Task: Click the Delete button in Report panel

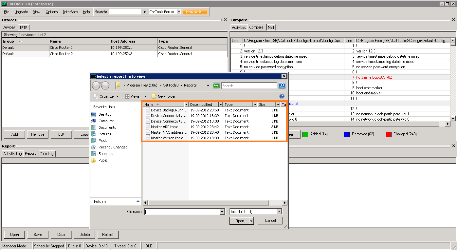Action: (85, 235)
